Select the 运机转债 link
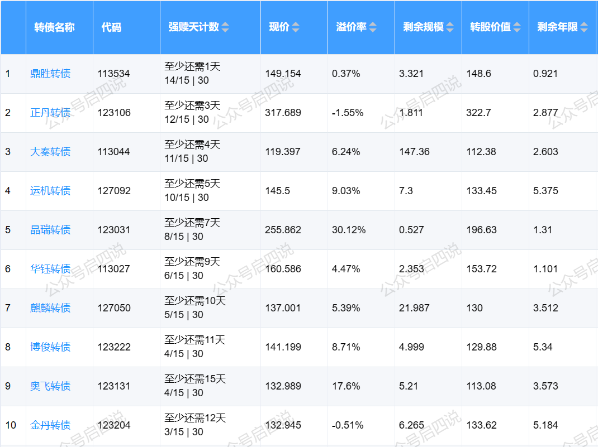Screen dimensions: 598x447 [x=50, y=191]
